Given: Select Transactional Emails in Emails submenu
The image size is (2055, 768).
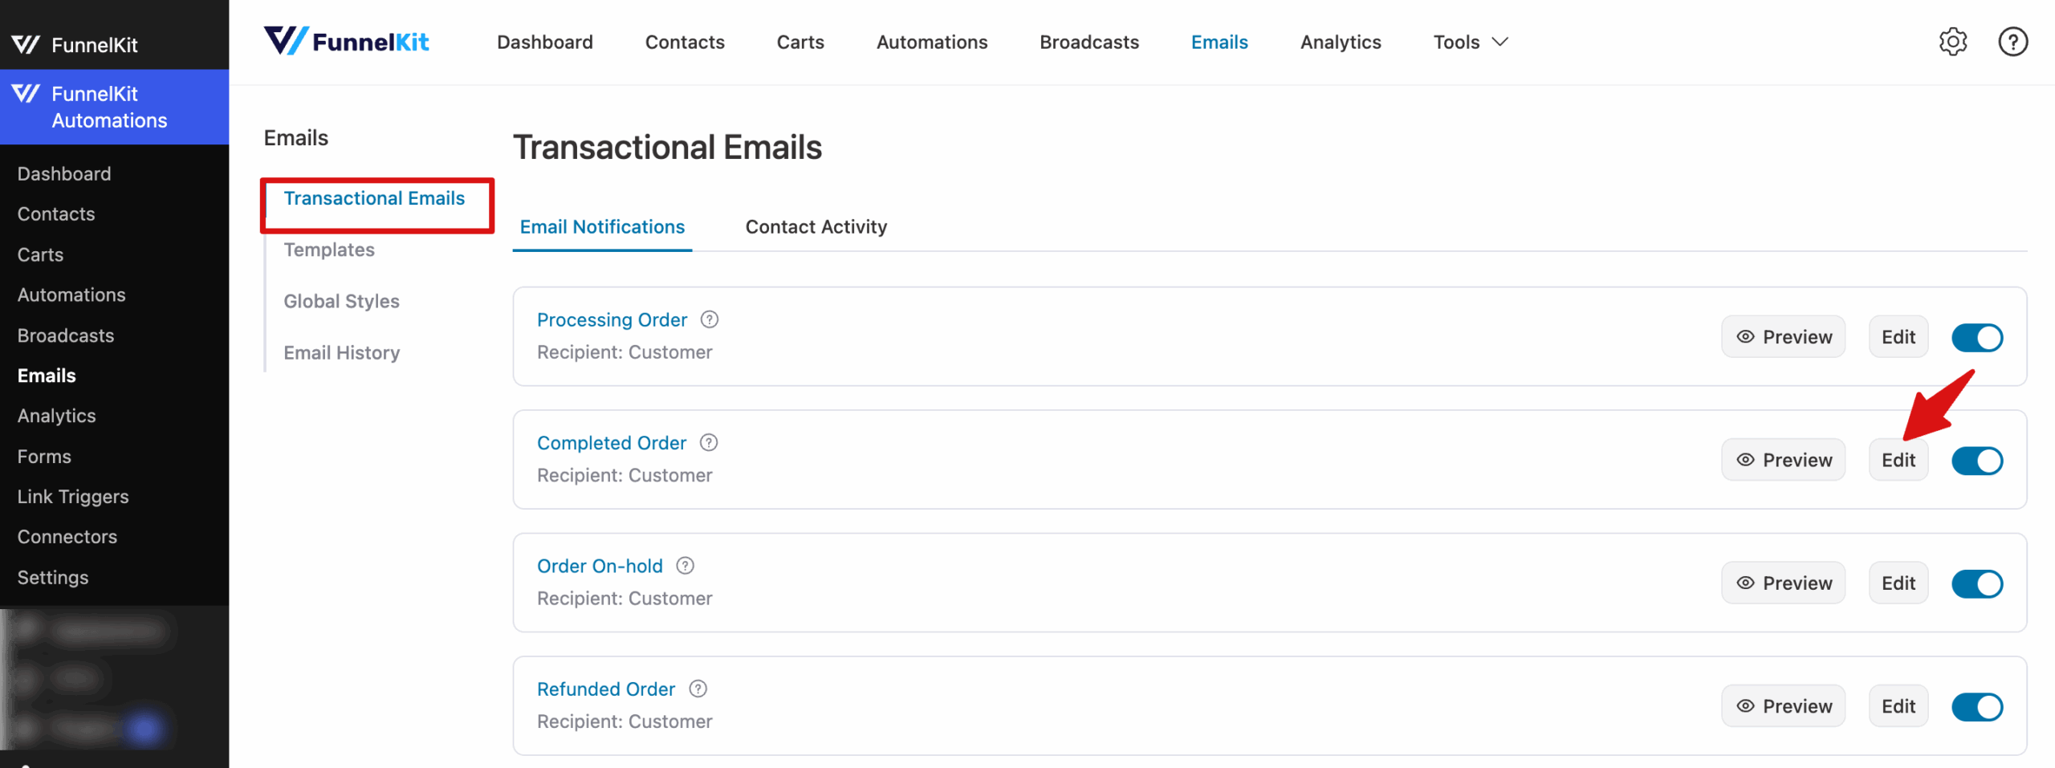Looking at the screenshot, I should (x=374, y=198).
